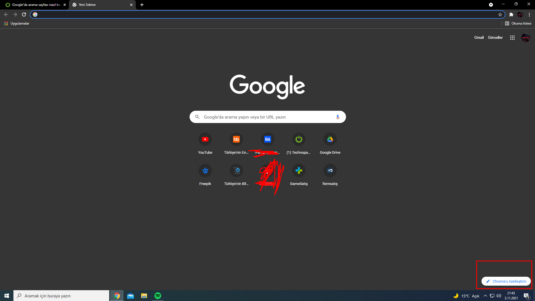Screen dimensions: 535x301
Task: Open the Görseller link
Action: pyautogui.click(x=495, y=38)
